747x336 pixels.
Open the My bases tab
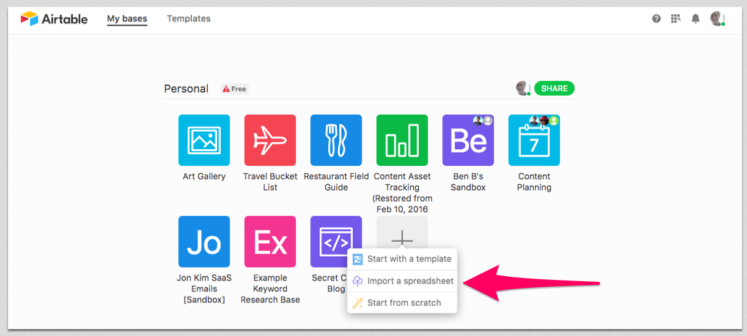[127, 18]
